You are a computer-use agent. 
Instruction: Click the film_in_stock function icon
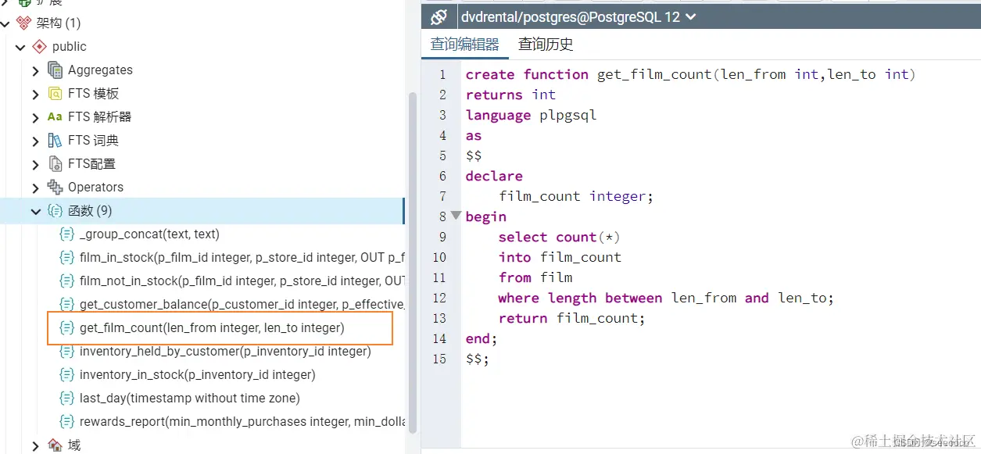pyautogui.click(x=67, y=258)
